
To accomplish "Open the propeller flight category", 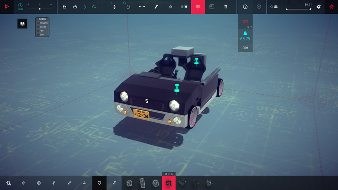I will 84,183.
